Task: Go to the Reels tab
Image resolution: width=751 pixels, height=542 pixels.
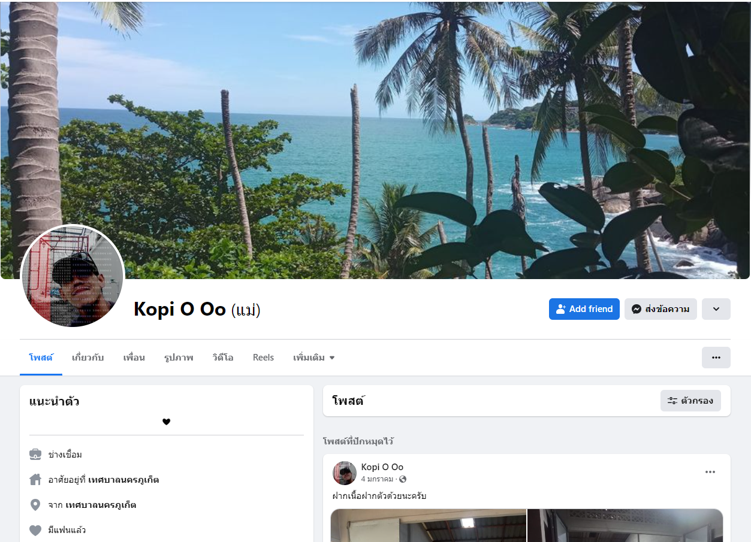Action: pos(263,358)
